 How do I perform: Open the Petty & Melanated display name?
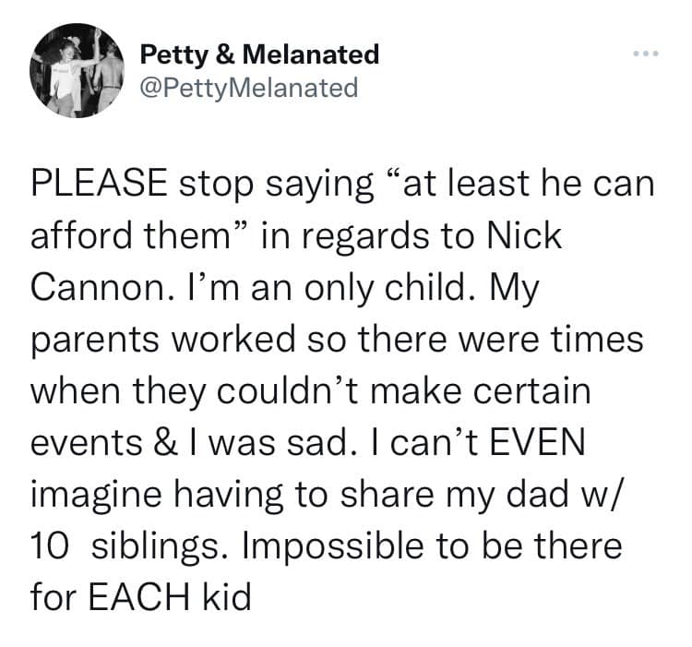tap(259, 55)
